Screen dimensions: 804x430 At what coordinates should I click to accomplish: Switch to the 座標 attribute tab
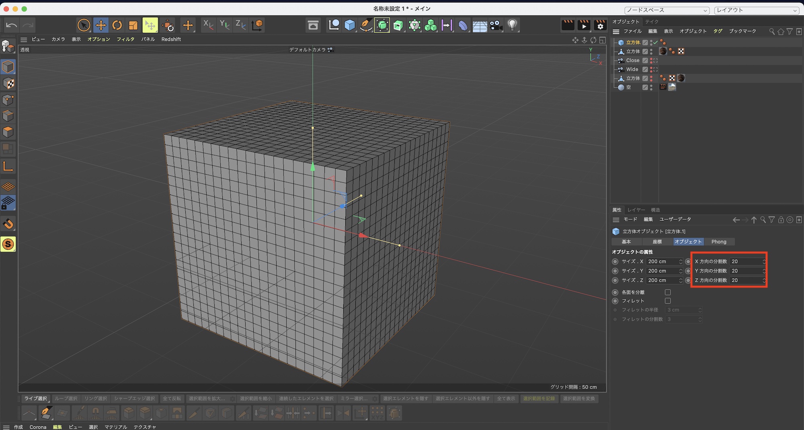pos(657,242)
